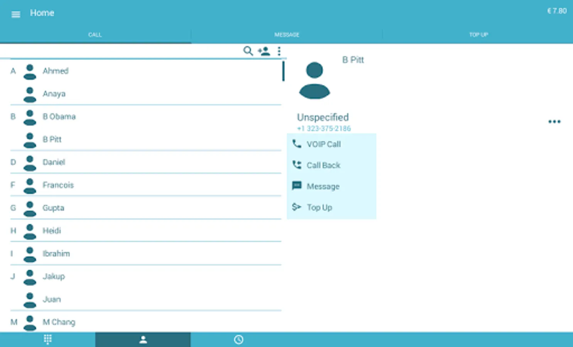
Task: Click Anaya's avatar icon
Action: coord(30,94)
